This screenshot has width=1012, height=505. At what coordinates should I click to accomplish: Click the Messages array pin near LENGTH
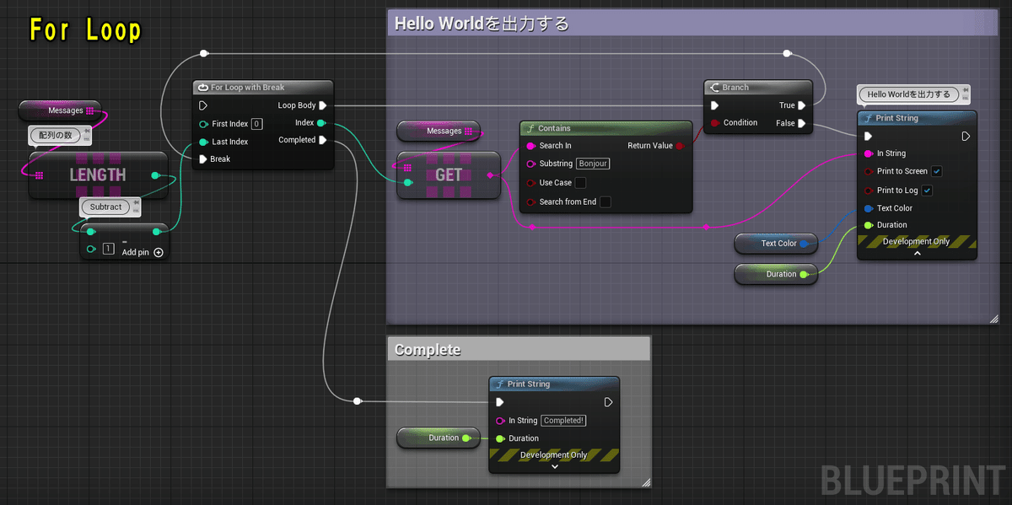pyautogui.click(x=90, y=110)
